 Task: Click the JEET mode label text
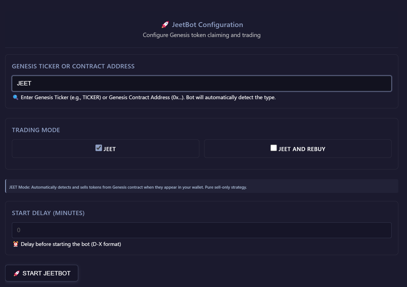click(x=110, y=149)
